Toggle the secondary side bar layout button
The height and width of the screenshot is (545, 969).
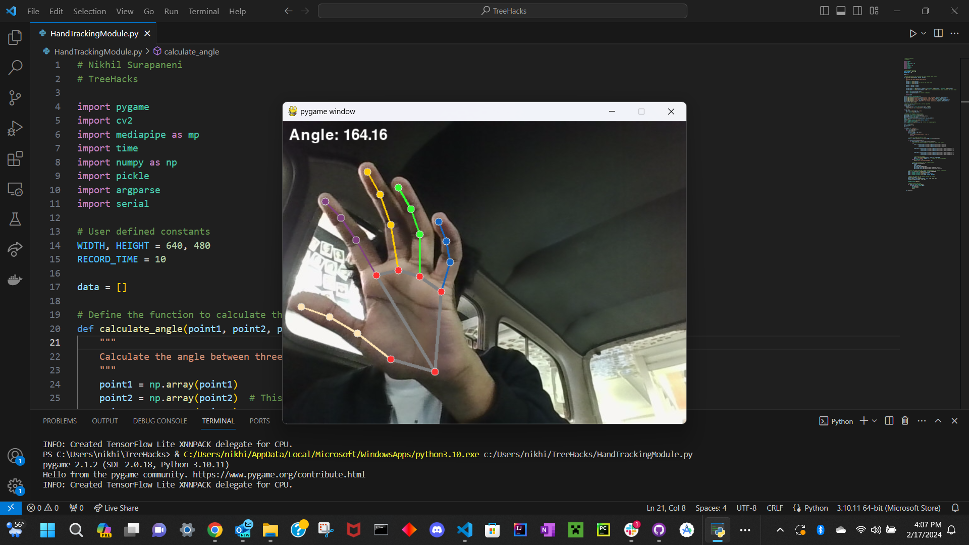click(857, 11)
